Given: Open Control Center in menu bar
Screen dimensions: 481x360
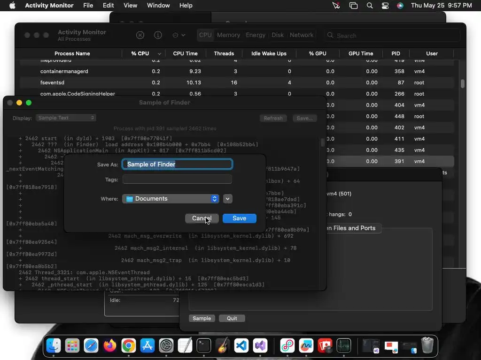Looking at the screenshot, I should pos(385,6).
